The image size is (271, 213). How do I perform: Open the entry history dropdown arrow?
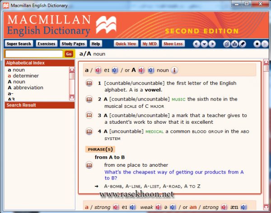coord(204,44)
